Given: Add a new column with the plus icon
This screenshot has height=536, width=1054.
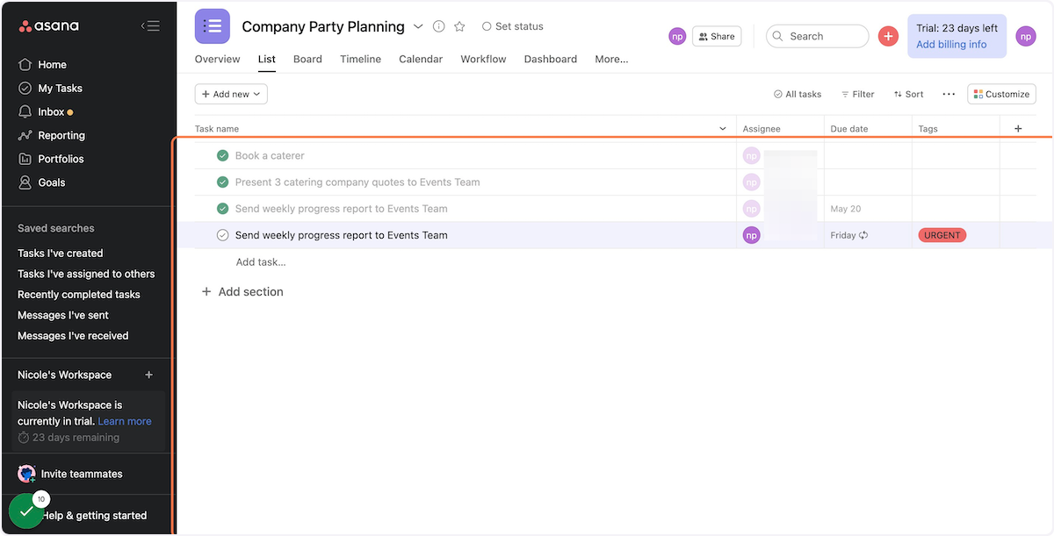Looking at the screenshot, I should [x=1018, y=129].
